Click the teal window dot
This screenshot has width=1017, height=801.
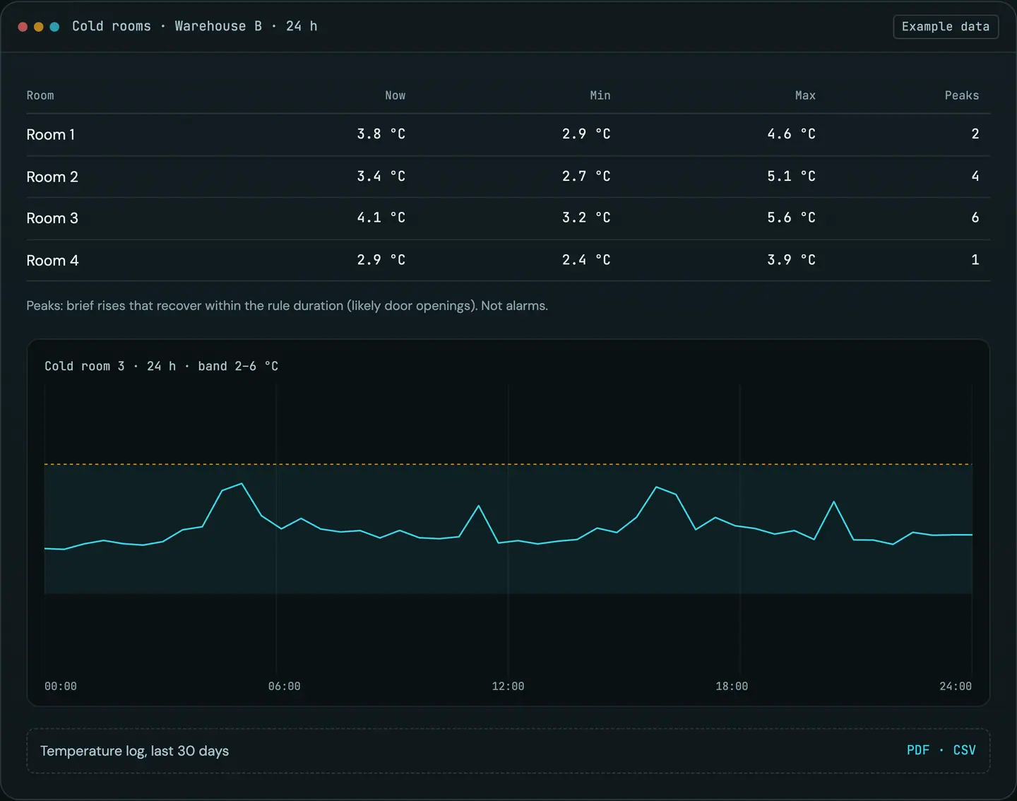pos(54,27)
